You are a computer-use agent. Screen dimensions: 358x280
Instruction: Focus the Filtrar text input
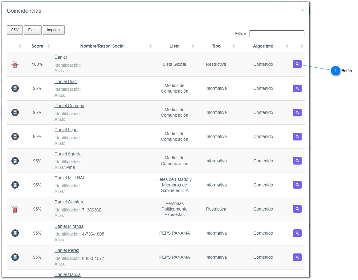click(277, 34)
